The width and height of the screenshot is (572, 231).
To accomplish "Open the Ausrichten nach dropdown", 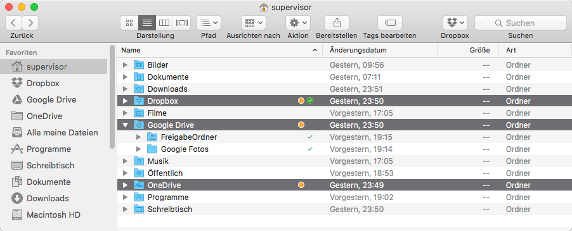I will tap(254, 23).
